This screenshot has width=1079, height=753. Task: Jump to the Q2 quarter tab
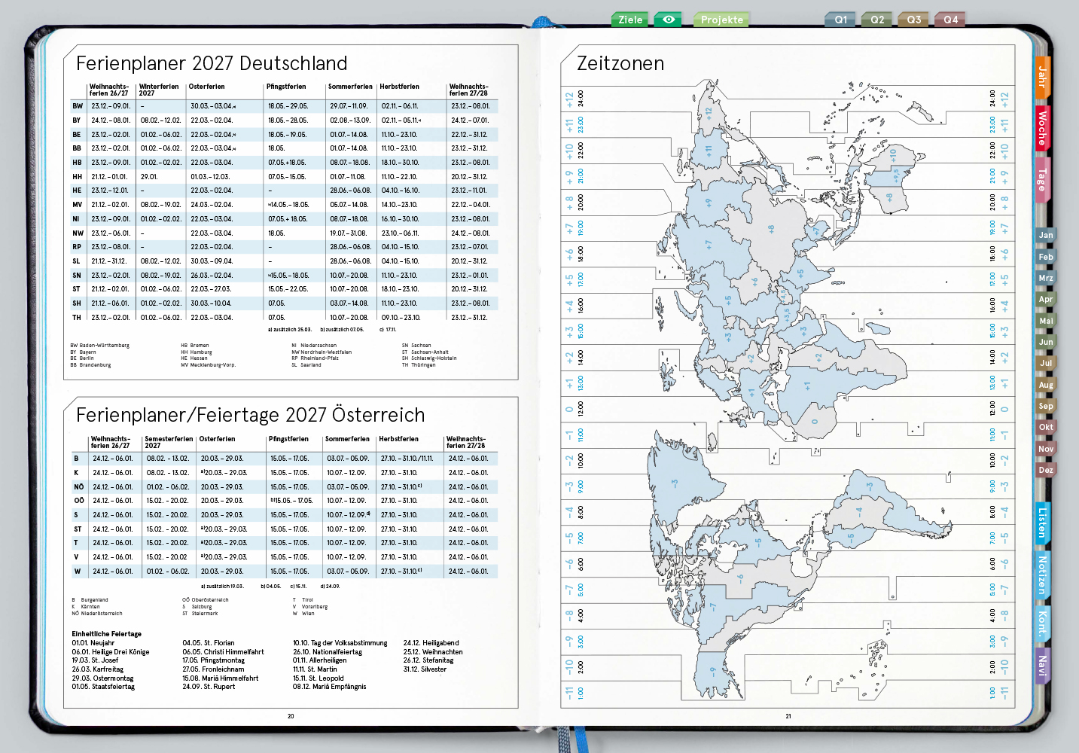point(877,20)
